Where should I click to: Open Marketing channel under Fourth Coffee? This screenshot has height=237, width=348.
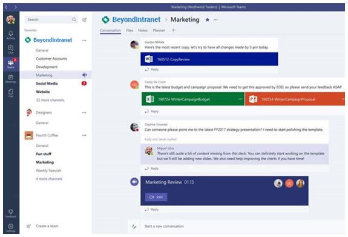45,162
